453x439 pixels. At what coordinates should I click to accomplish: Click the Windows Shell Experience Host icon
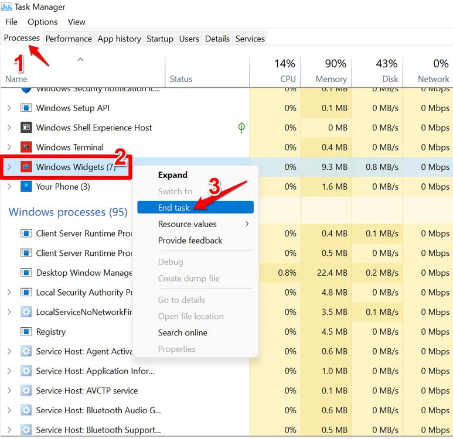pos(26,128)
